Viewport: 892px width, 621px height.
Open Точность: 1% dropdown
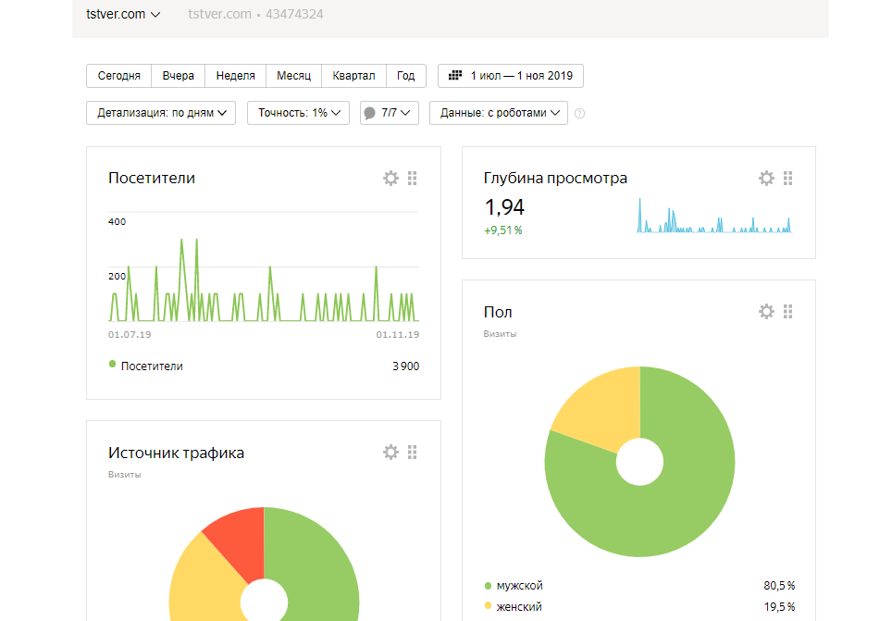(x=298, y=113)
